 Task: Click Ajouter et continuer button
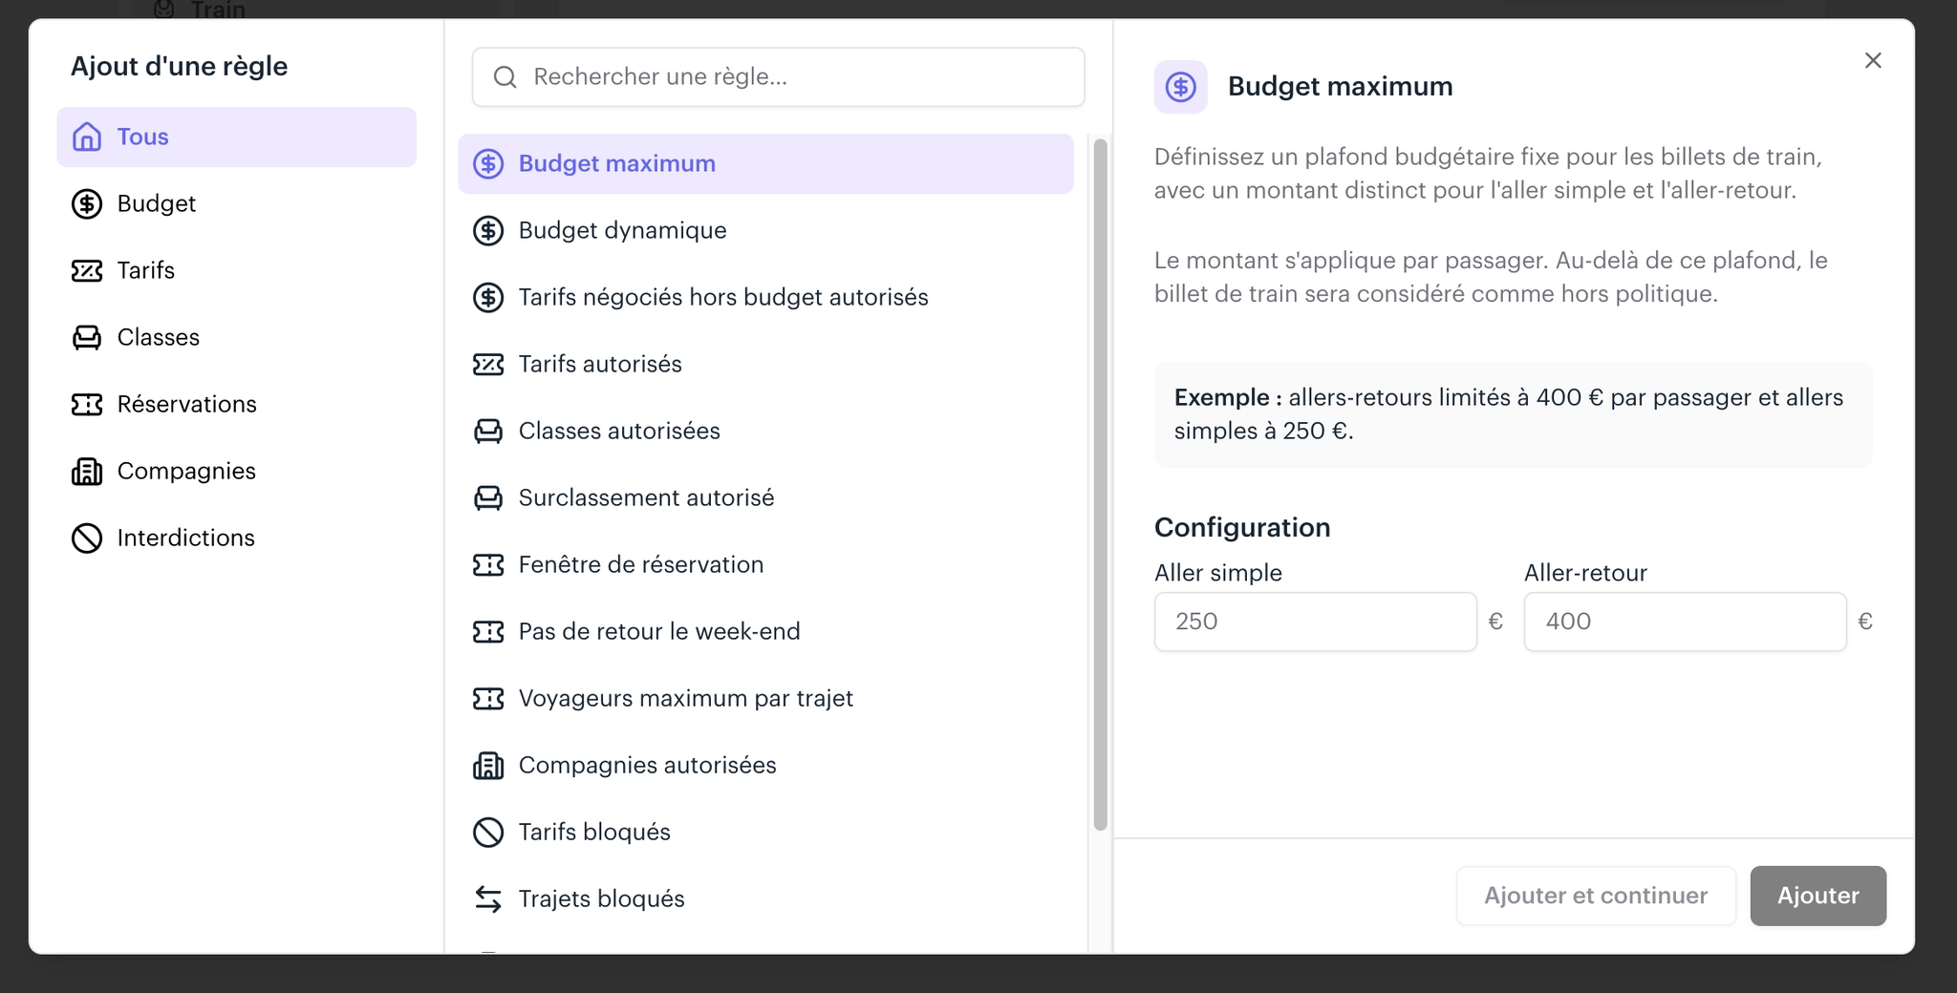pyautogui.click(x=1596, y=896)
